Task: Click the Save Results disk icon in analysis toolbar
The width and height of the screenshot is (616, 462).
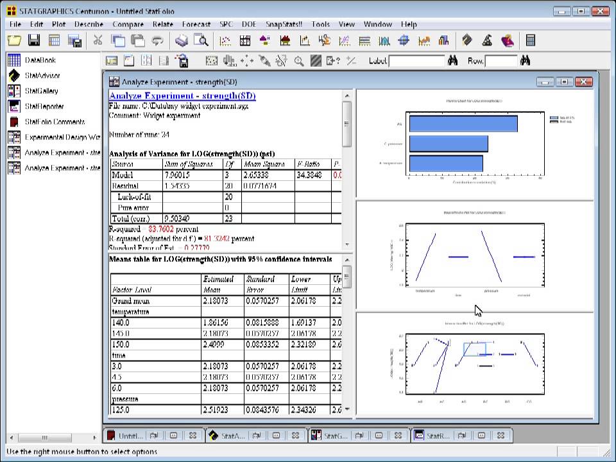Action: [x=182, y=61]
